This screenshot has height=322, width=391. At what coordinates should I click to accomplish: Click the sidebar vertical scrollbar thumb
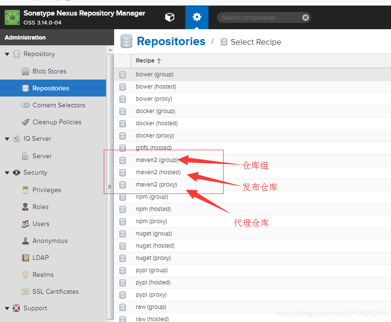[x=110, y=186]
